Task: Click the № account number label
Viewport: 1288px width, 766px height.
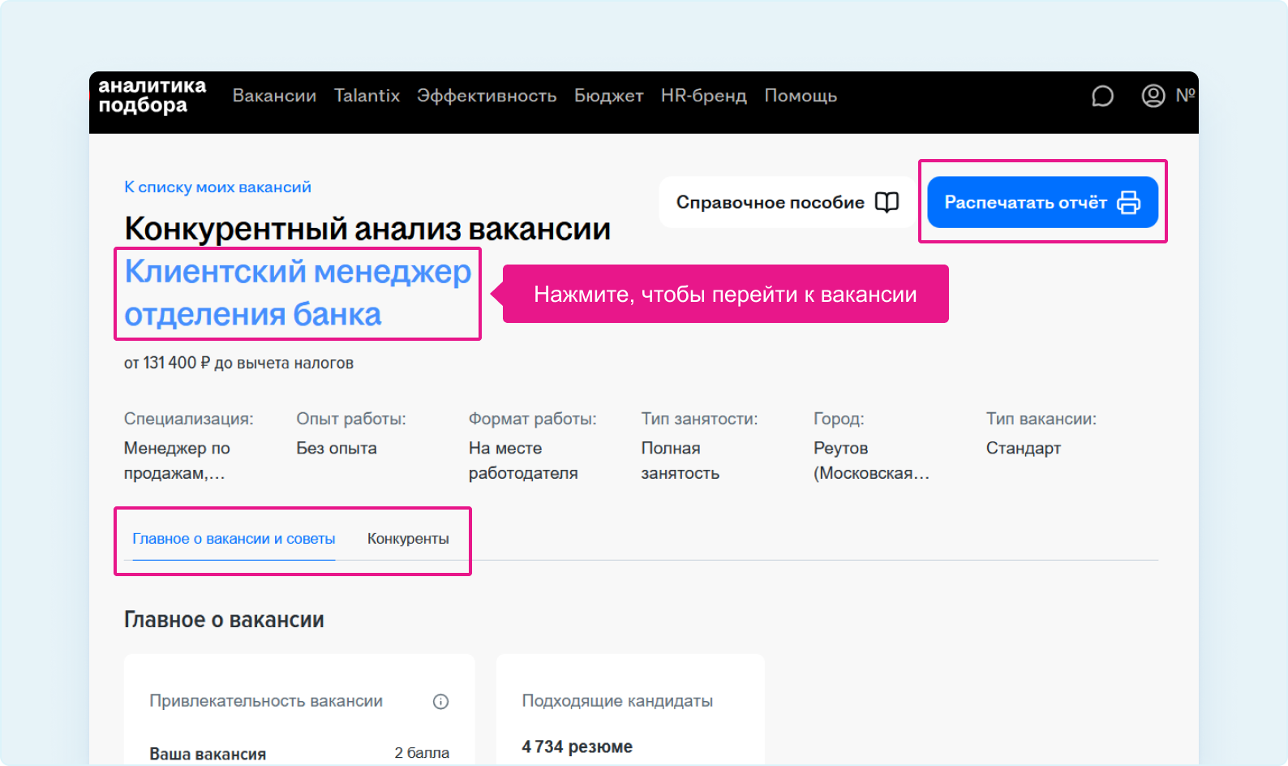Action: 1185,96
